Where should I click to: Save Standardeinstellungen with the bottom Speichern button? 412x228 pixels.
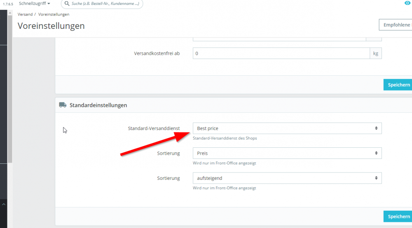tap(398, 216)
